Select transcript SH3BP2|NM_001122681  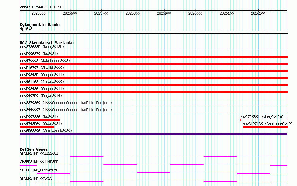[39, 153]
